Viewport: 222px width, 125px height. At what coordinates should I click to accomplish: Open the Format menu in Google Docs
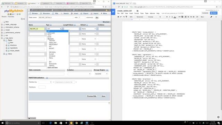pos(136,13)
